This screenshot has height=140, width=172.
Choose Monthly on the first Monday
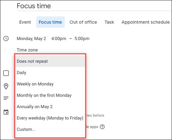(x=50, y=95)
